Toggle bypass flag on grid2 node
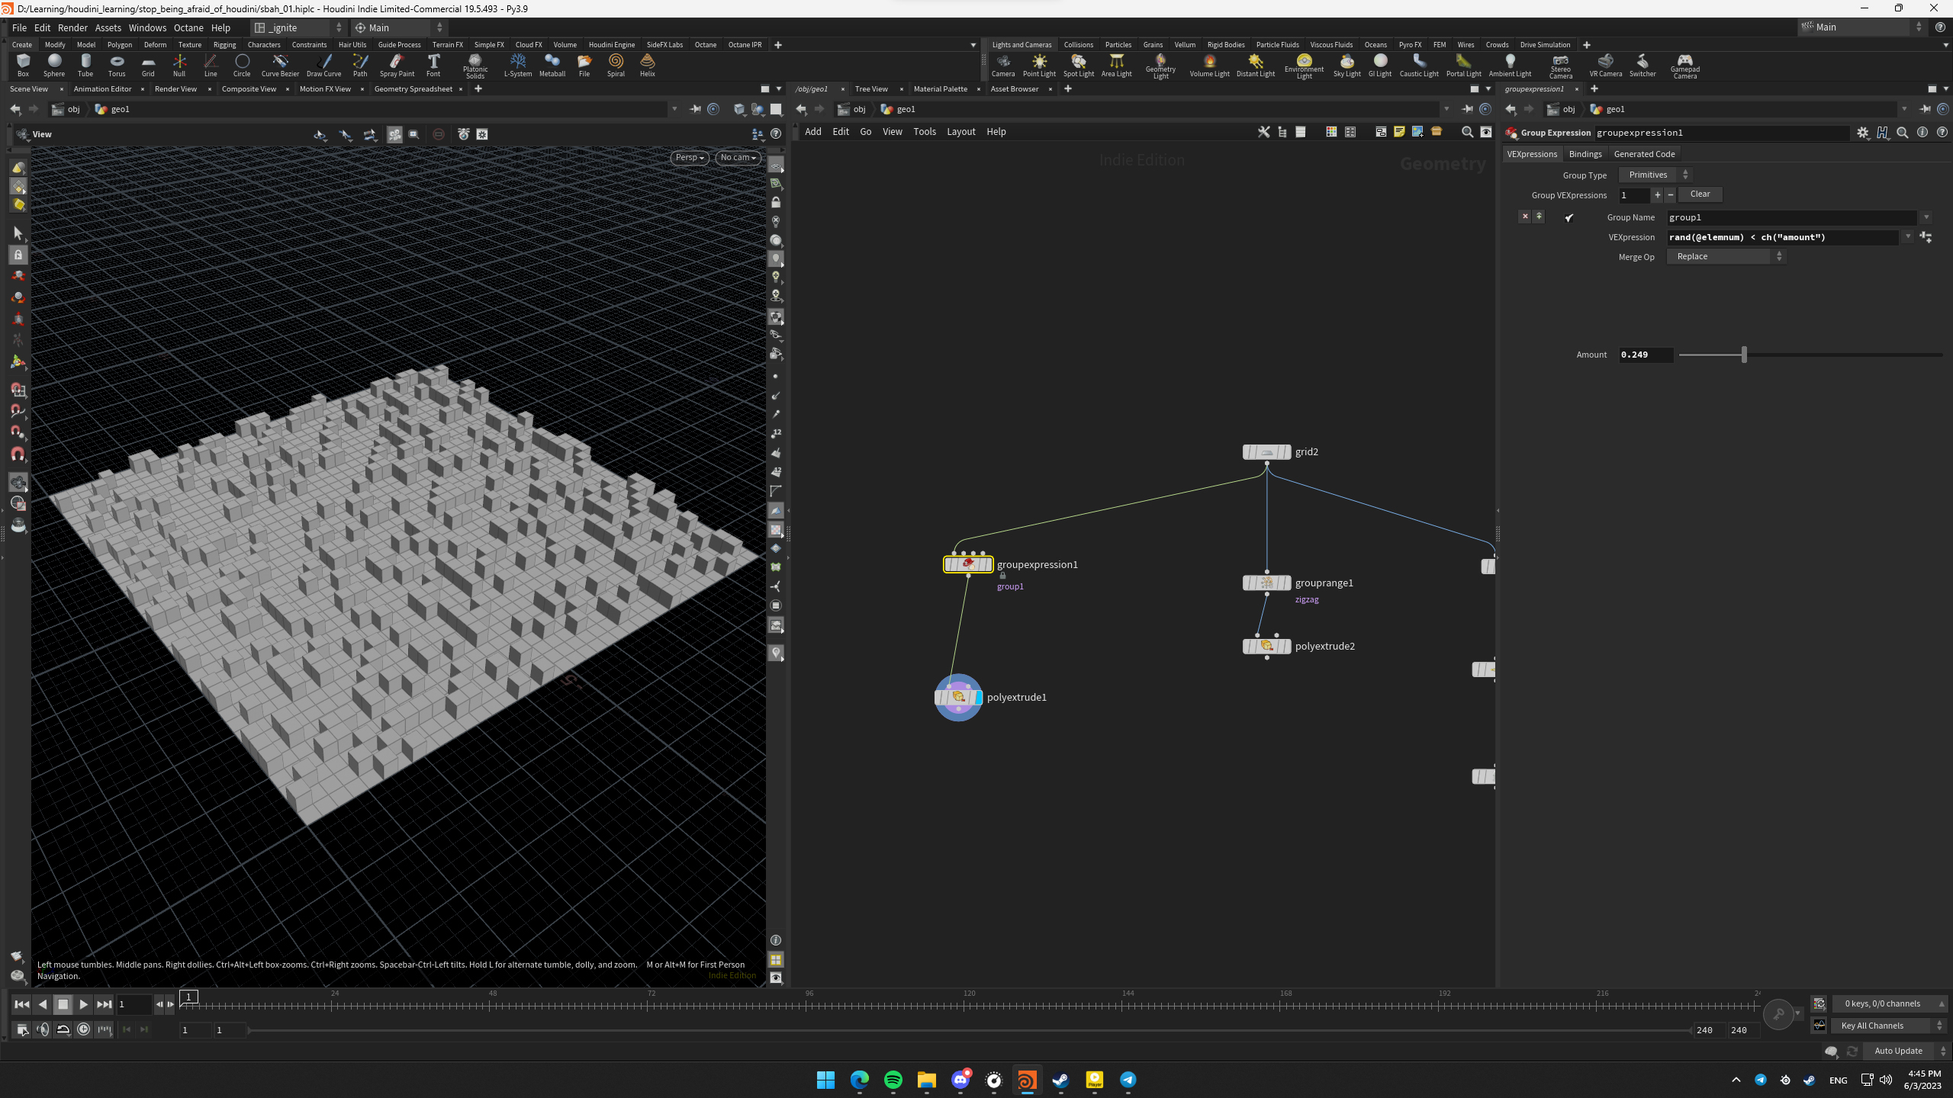Screen dimensions: 1953x1098 tap(1248, 452)
